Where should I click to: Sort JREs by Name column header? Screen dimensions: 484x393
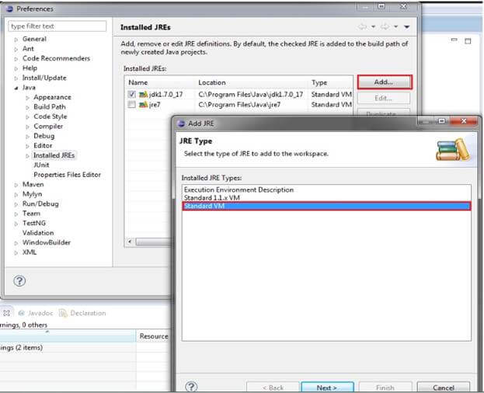[x=160, y=82]
